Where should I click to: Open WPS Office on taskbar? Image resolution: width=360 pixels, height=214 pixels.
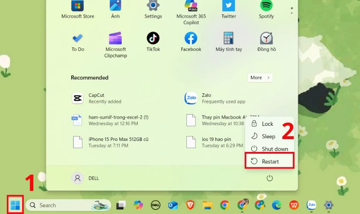[294, 205]
